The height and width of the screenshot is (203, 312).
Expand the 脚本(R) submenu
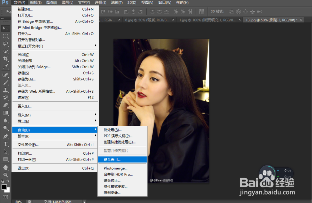point(55,136)
